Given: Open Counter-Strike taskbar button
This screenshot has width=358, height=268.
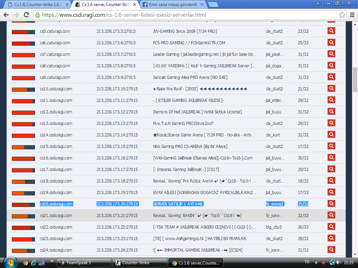Looking at the screenshot, I should [x=139, y=263].
